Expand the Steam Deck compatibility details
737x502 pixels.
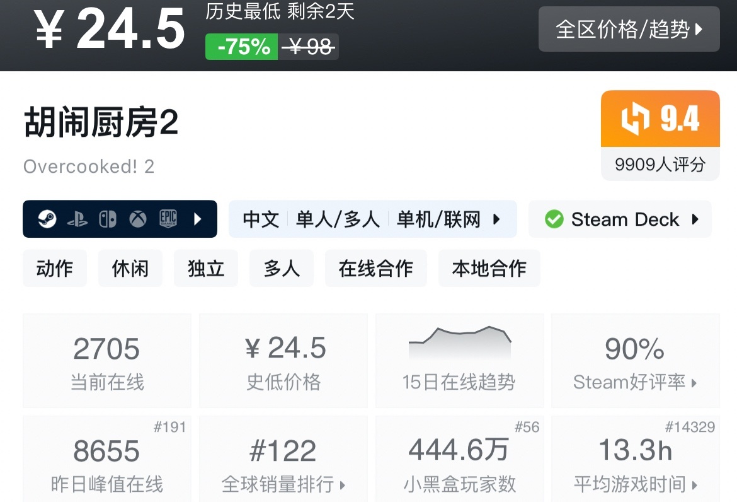[x=695, y=219]
